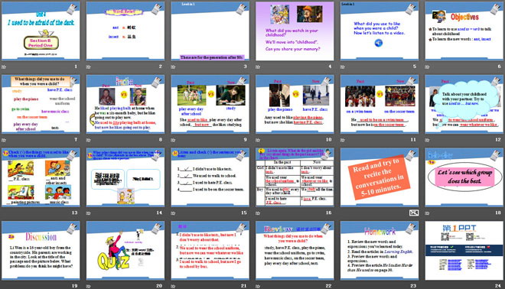Select 'Let's see which group does the best' slide
505x289 pixels.
click(x=464, y=177)
